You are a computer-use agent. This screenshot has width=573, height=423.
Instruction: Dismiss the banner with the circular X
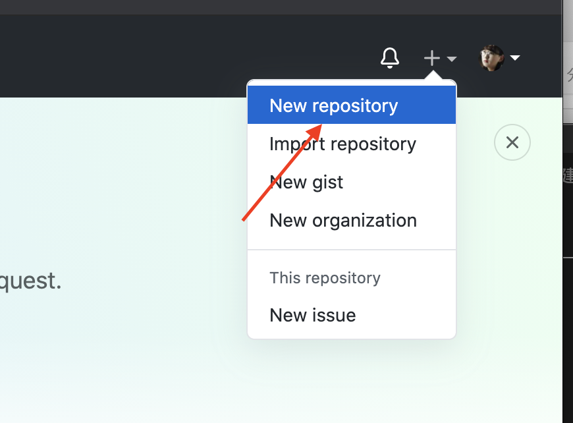coord(512,142)
